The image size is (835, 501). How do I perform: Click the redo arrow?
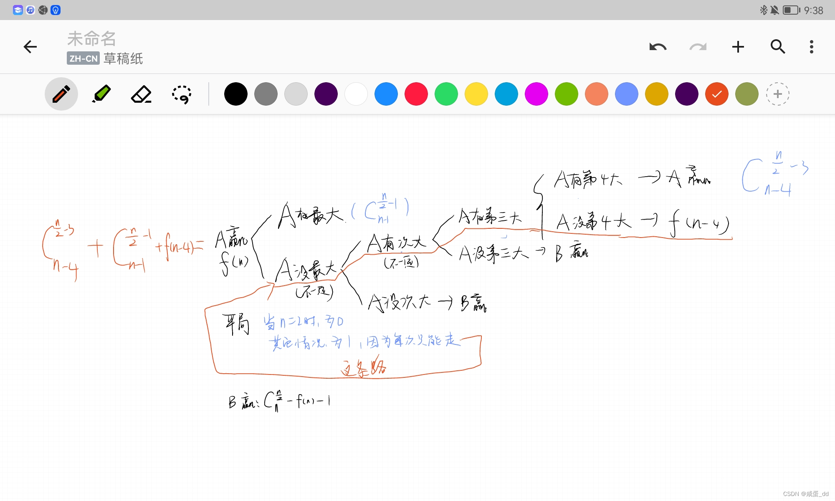pyautogui.click(x=698, y=47)
